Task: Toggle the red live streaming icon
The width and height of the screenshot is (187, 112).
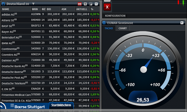Action: click(x=80, y=4)
